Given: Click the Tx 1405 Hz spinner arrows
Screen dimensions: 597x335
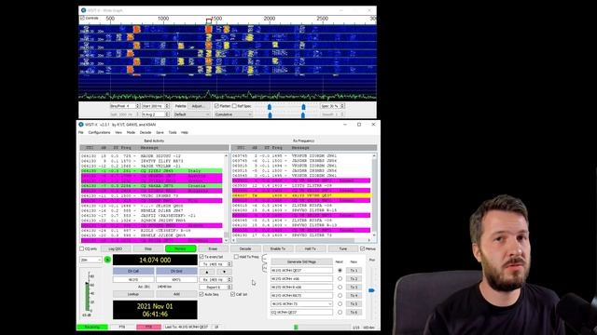Looking at the screenshot, I should pos(229,264).
